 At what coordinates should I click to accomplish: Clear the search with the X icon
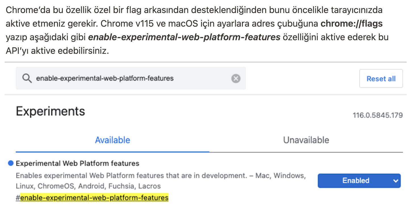pos(236,78)
